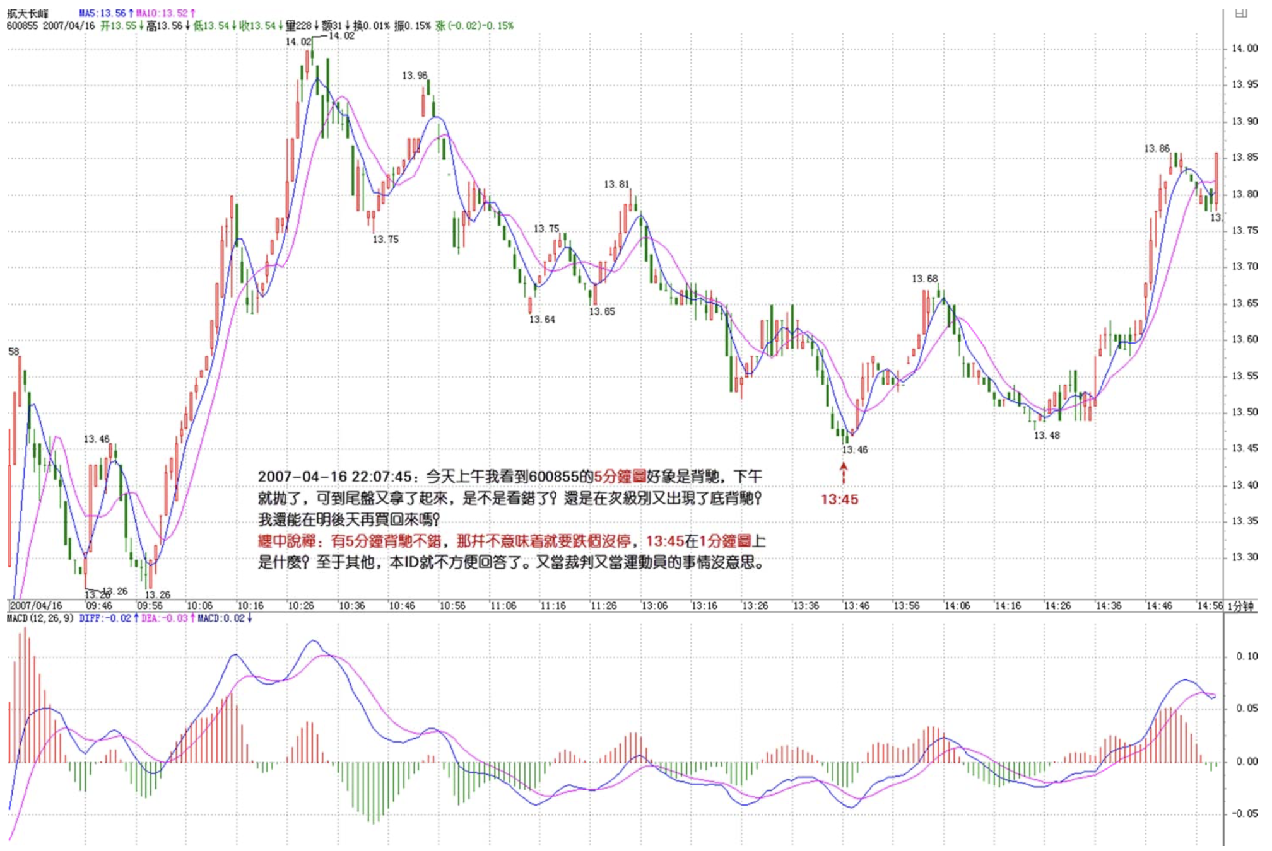Click the down arrow after 开13.55 price
This screenshot has height=851, width=1272.
coord(141,26)
